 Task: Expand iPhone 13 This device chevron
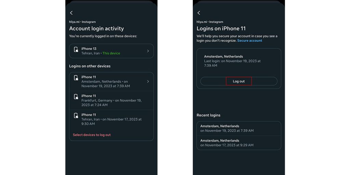(x=148, y=51)
